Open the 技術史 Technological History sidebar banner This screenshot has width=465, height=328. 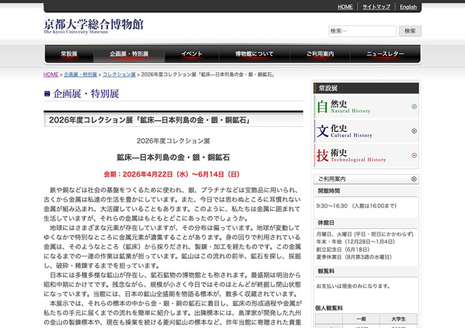coord(367,155)
